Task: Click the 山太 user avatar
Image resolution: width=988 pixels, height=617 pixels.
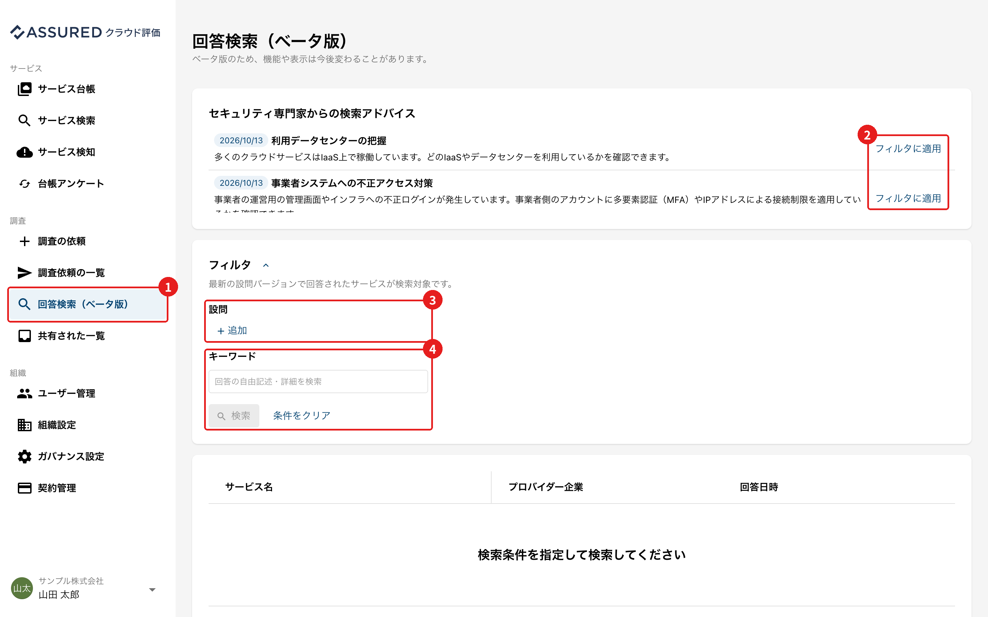Action: pyautogui.click(x=22, y=588)
